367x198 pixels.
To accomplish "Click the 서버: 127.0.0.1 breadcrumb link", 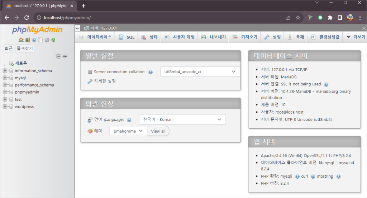I will click(104, 28).
